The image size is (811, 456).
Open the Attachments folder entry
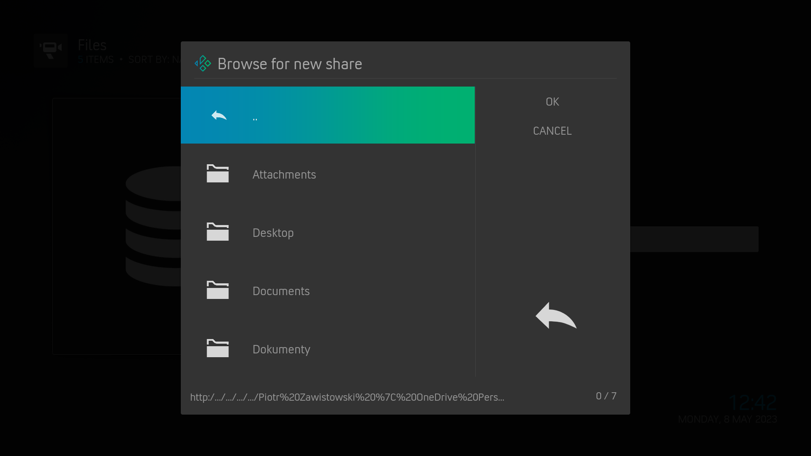click(284, 174)
